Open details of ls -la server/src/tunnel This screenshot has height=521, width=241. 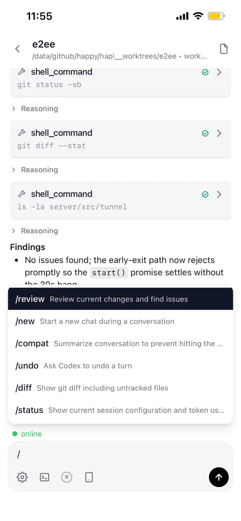219,194
